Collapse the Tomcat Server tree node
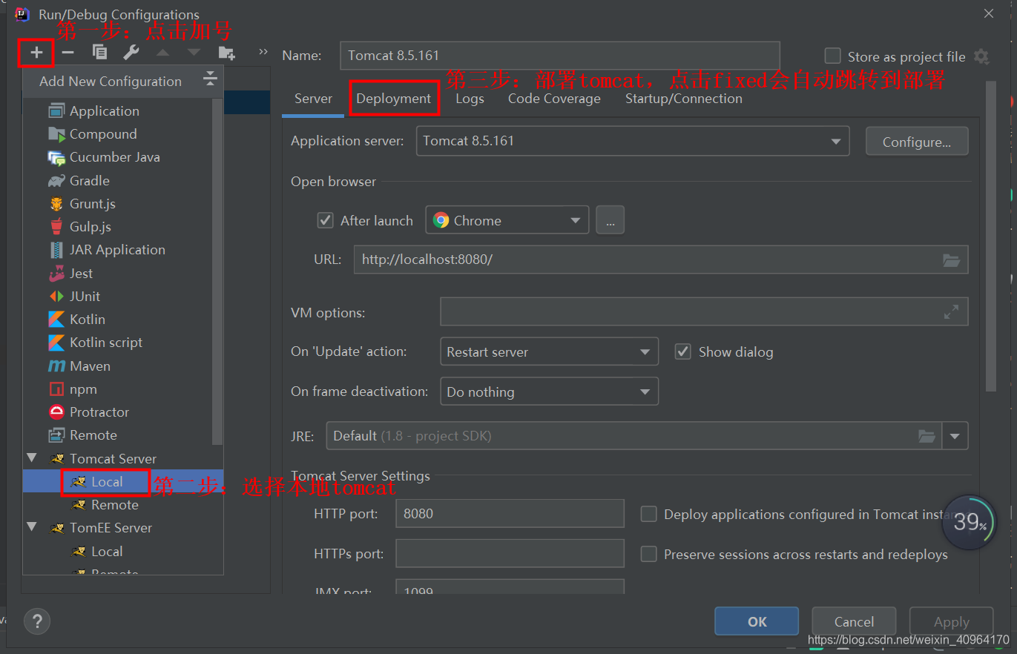 (30, 458)
